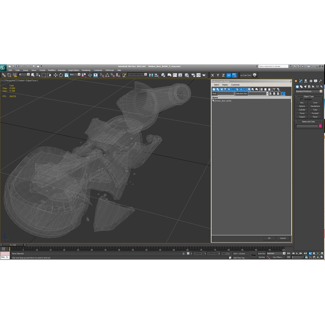
Task: Select the Move transform tool
Action: 55,75
